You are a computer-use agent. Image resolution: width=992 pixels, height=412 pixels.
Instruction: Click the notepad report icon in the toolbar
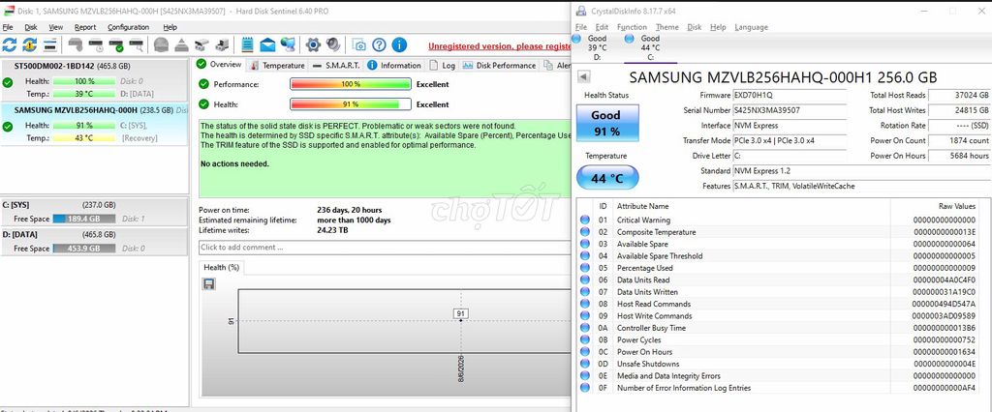[247, 44]
